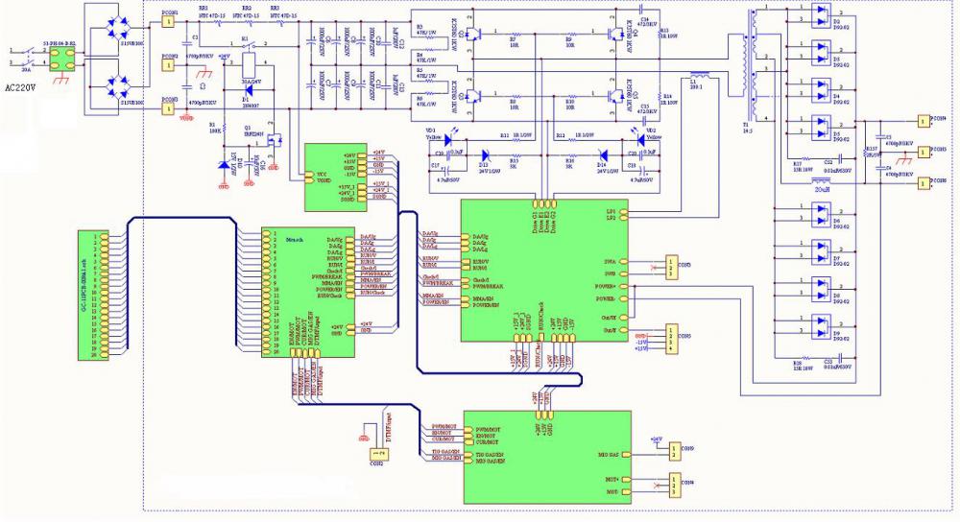Select the PCON1 connector pad
960x522 pixels.
[168, 22]
